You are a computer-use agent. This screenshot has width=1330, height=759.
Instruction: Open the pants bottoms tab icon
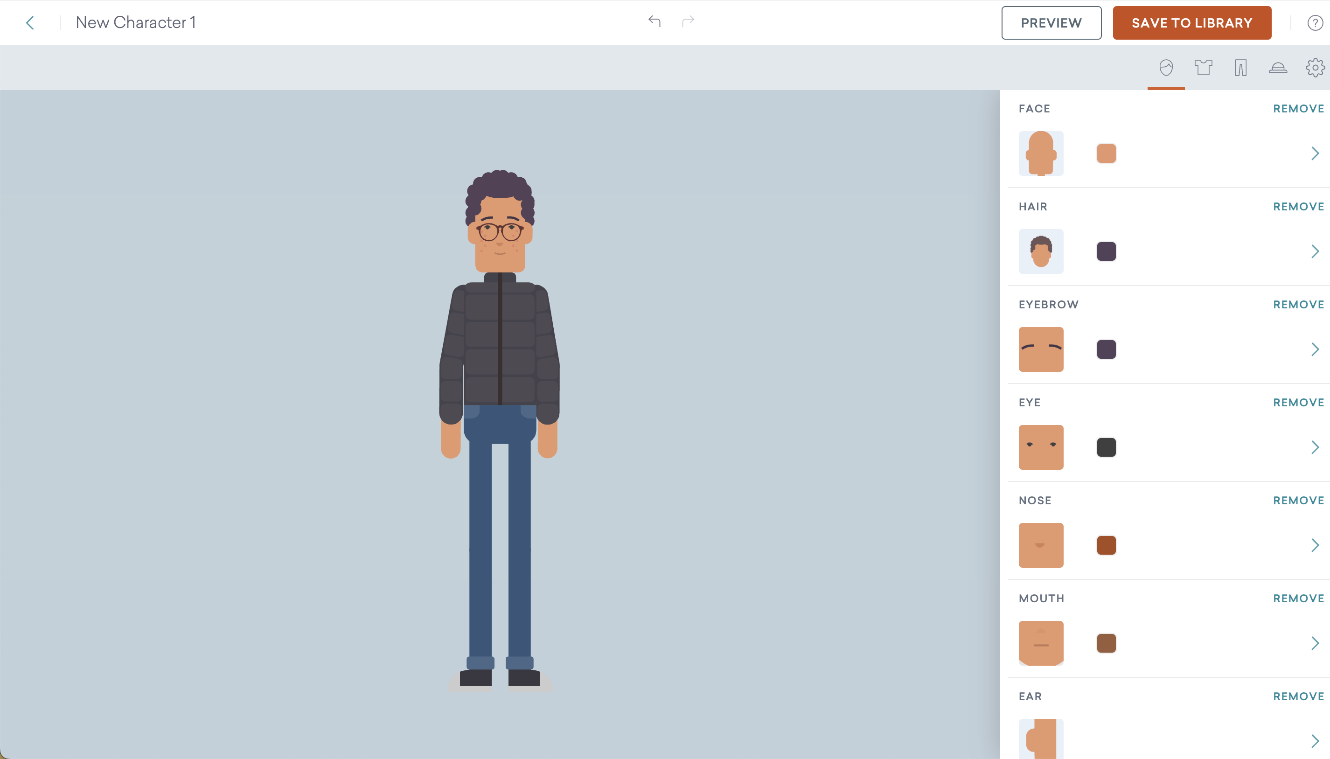pos(1240,68)
